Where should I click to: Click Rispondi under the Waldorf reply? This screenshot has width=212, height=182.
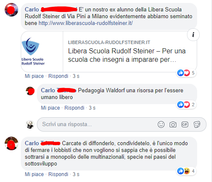coord(74,108)
